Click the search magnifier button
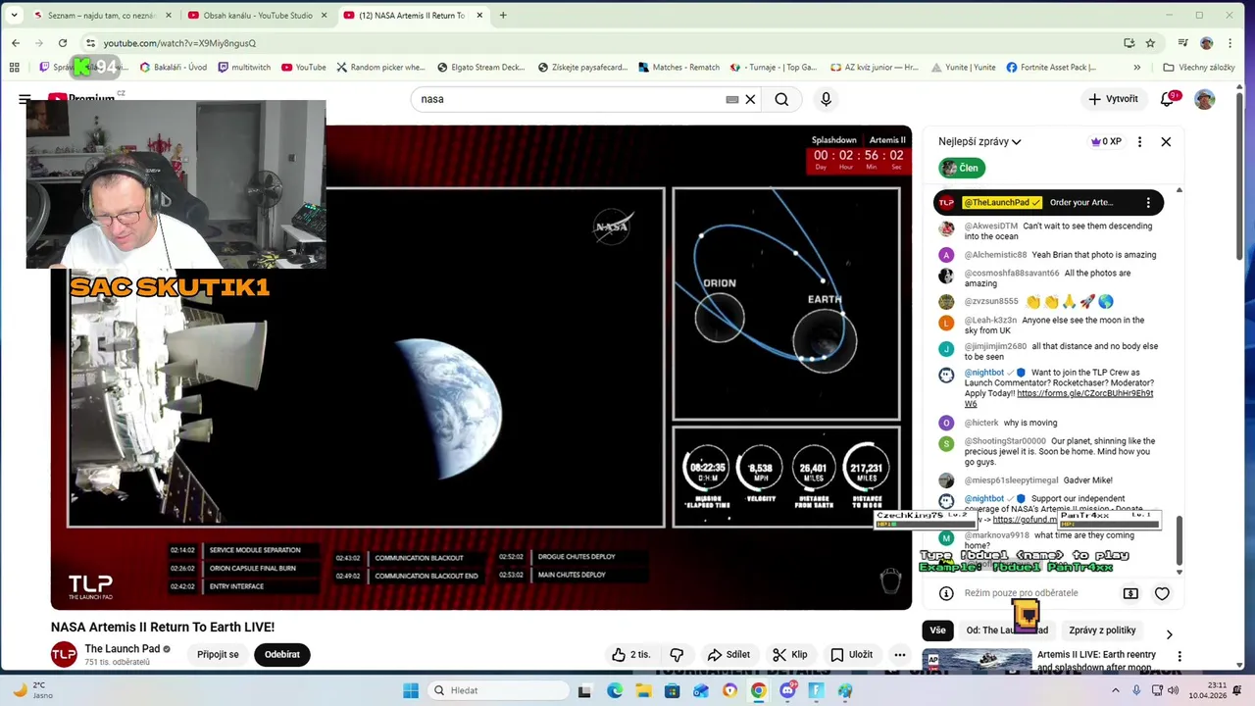The image size is (1255, 706). [x=781, y=99]
